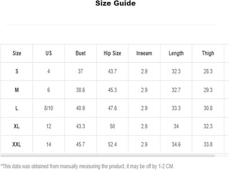Viewport: 229px width, 170px height.
Task: Click the XXL size row label
Action: click(x=17, y=144)
